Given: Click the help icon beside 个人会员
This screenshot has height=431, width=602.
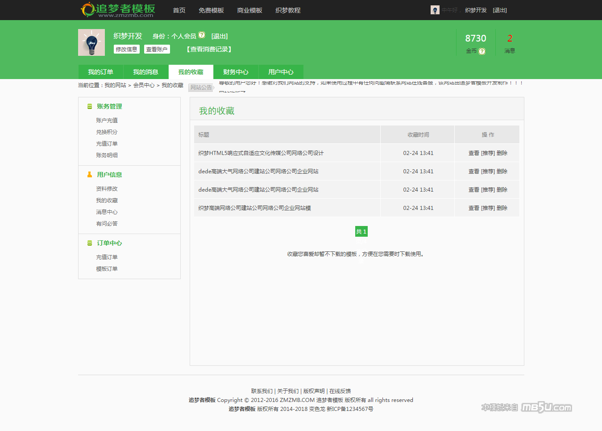Looking at the screenshot, I should pyautogui.click(x=202, y=35).
